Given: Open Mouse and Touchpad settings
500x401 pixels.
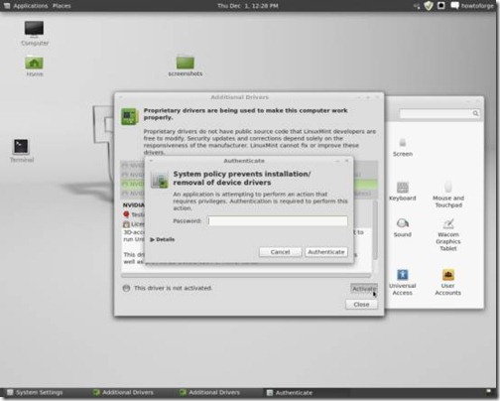Looking at the screenshot, I should pyautogui.click(x=448, y=195).
